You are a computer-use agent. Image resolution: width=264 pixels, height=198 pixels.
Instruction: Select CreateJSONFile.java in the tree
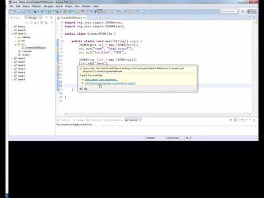[34, 48]
